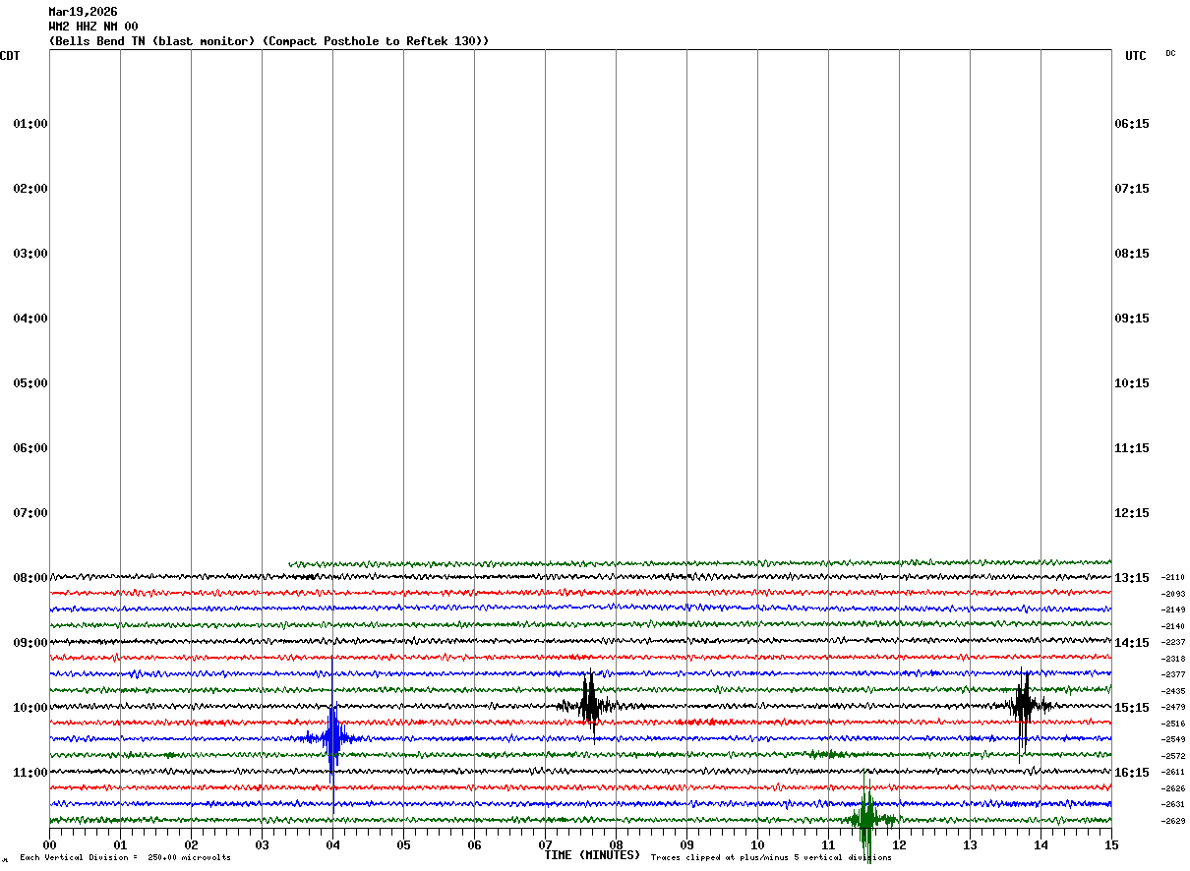The height and width of the screenshot is (871, 1190).
Task: Click the 00 minute mark on bottom axis
Action: pos(50,844)
